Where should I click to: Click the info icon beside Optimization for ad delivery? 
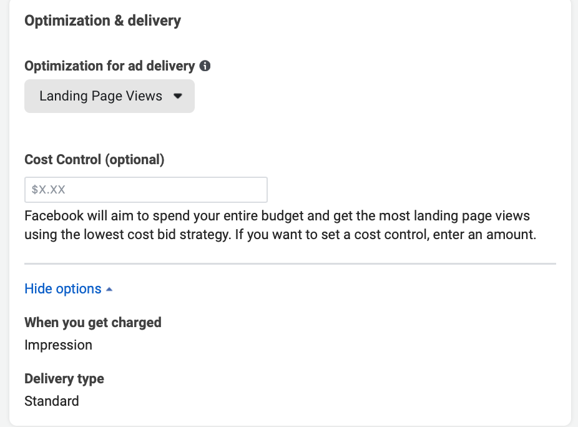(205, 66)
